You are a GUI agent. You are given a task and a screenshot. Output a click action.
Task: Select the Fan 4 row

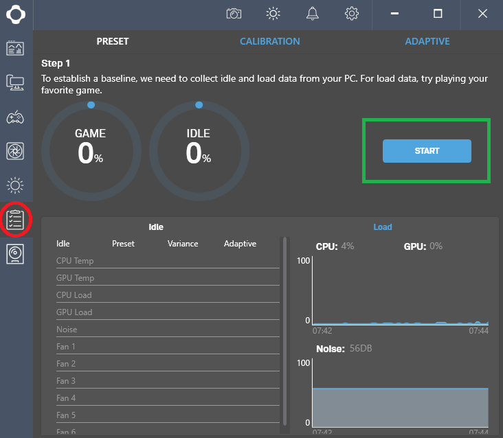pyautogui.click(x=168, y=398)
